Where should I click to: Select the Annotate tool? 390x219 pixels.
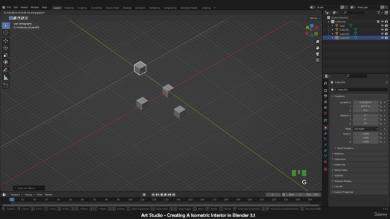pyautogui.click(x=5, y=71)
